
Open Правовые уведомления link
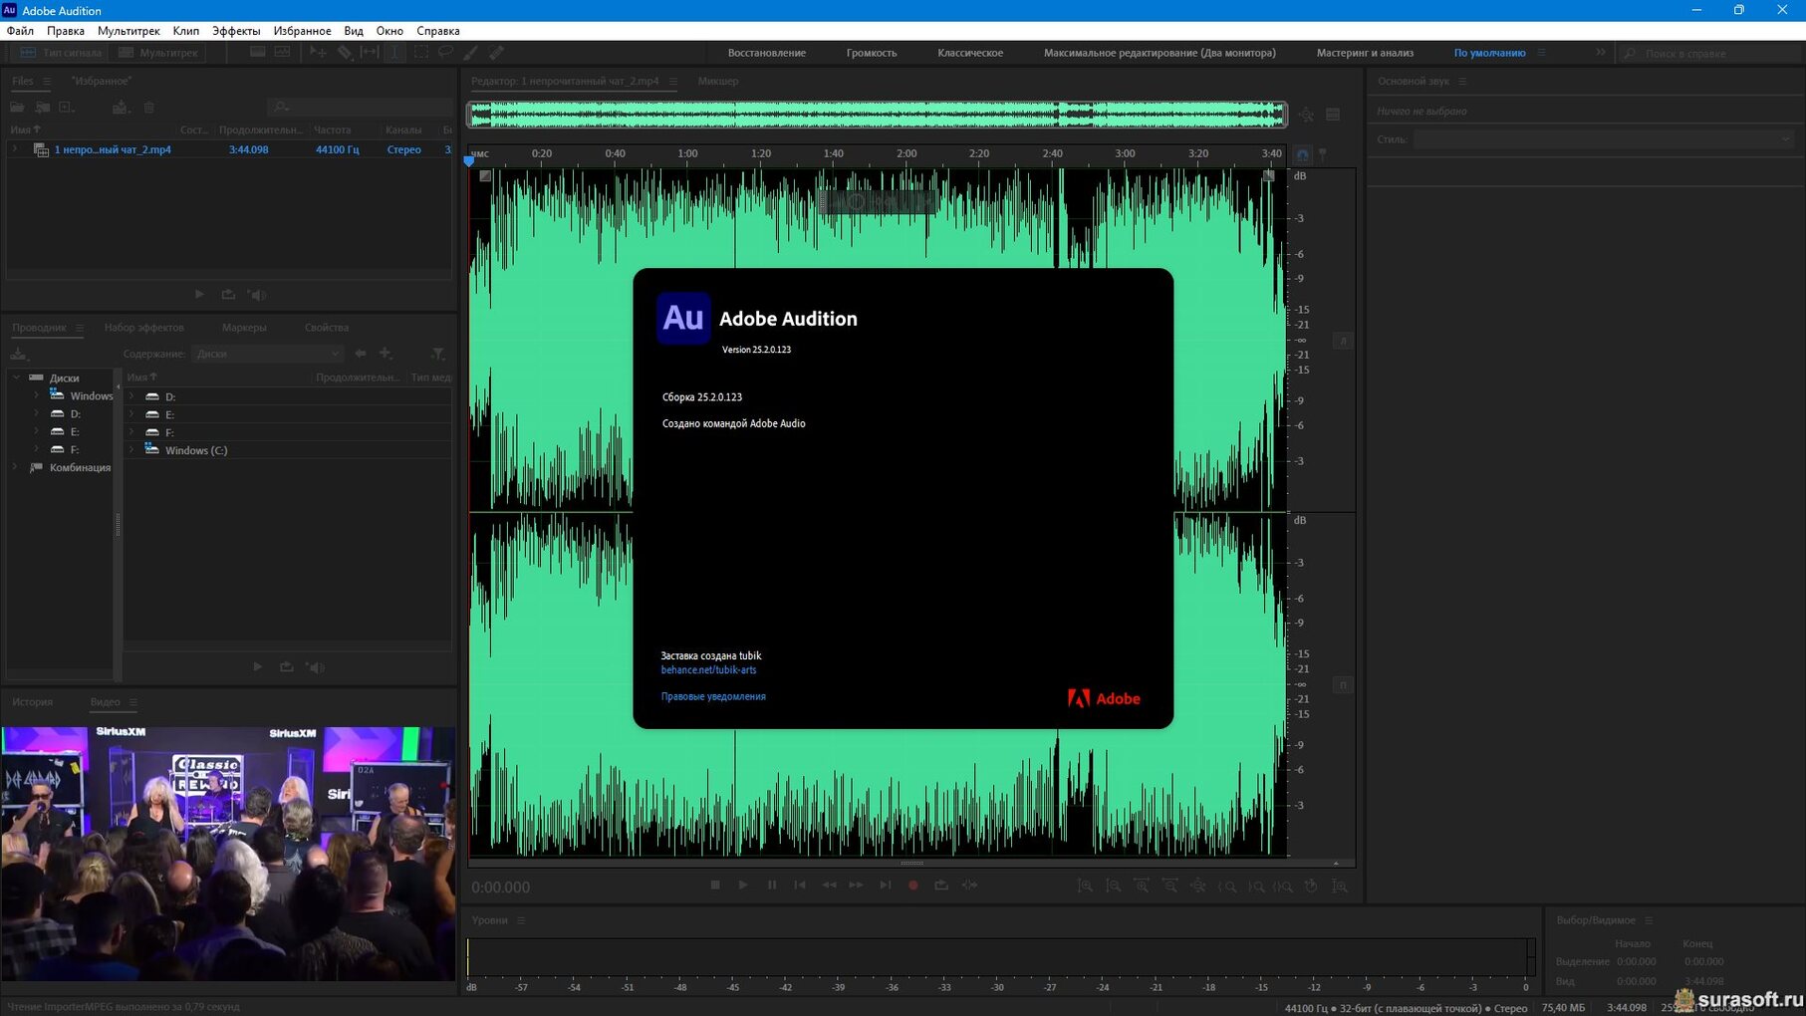coord(713,697)
